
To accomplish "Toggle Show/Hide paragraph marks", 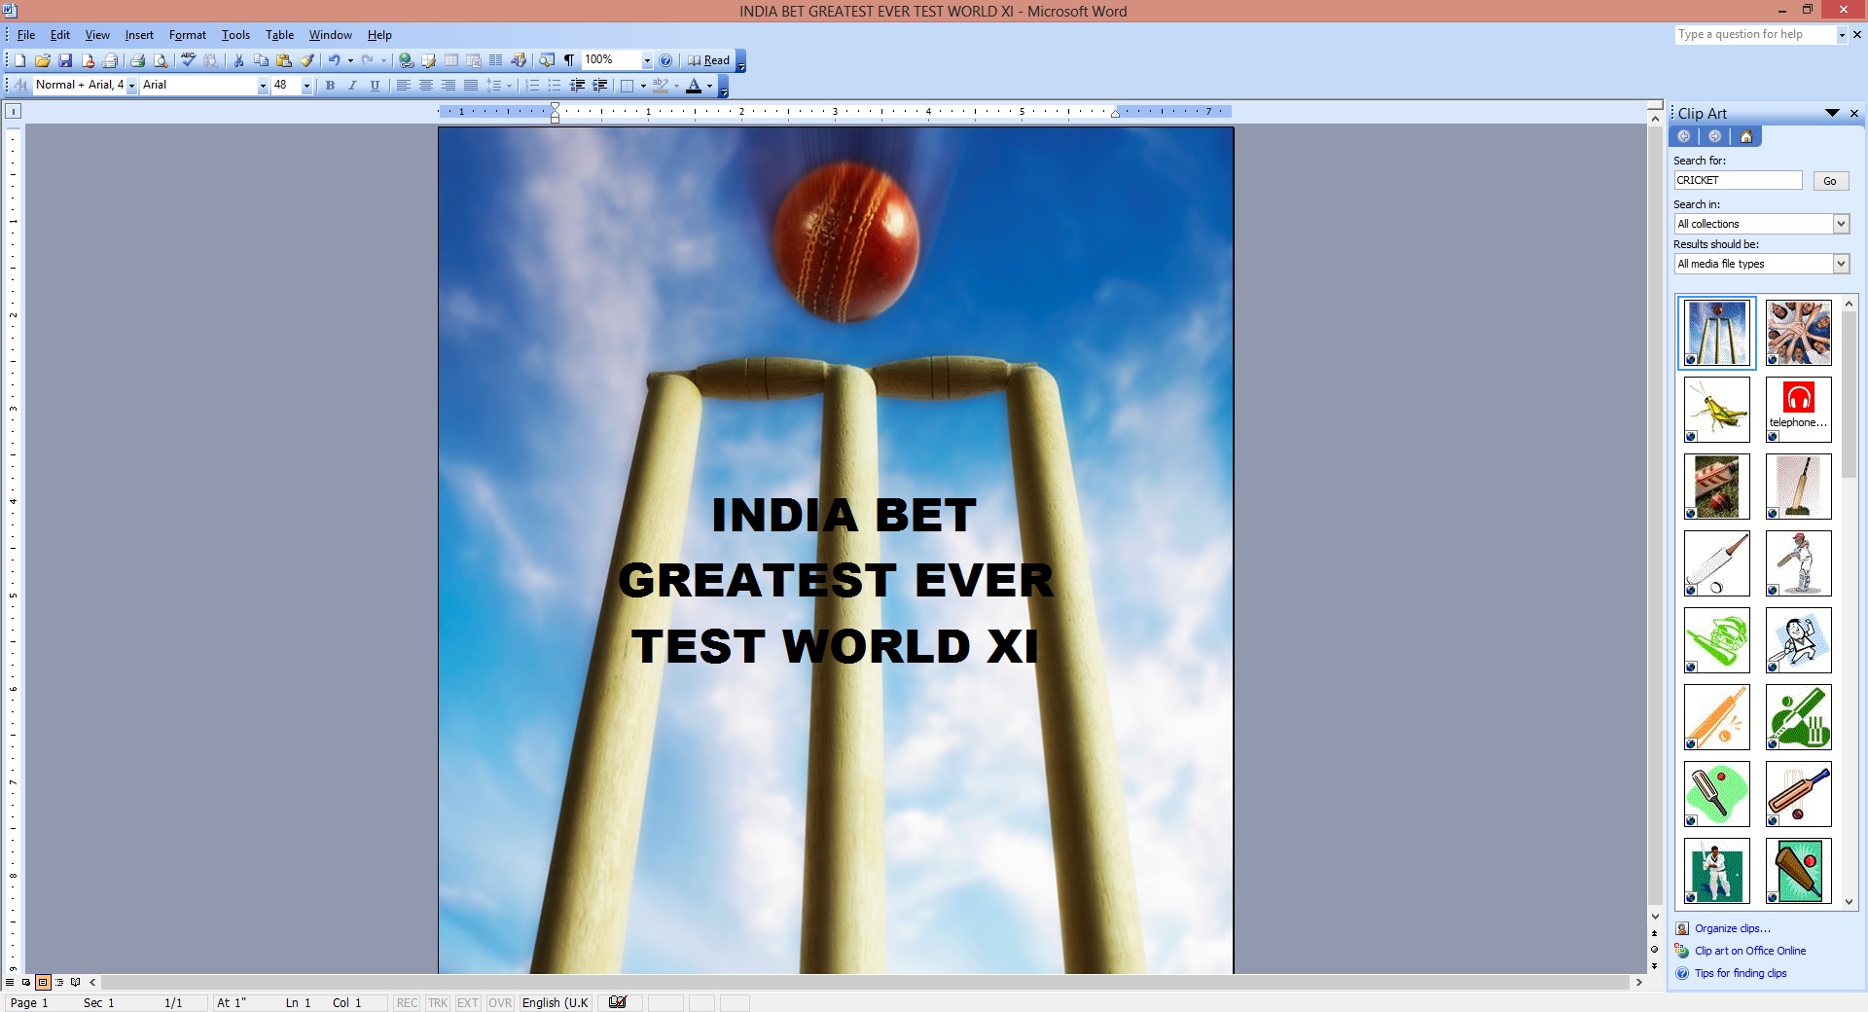I will click(x=569, y=60).
